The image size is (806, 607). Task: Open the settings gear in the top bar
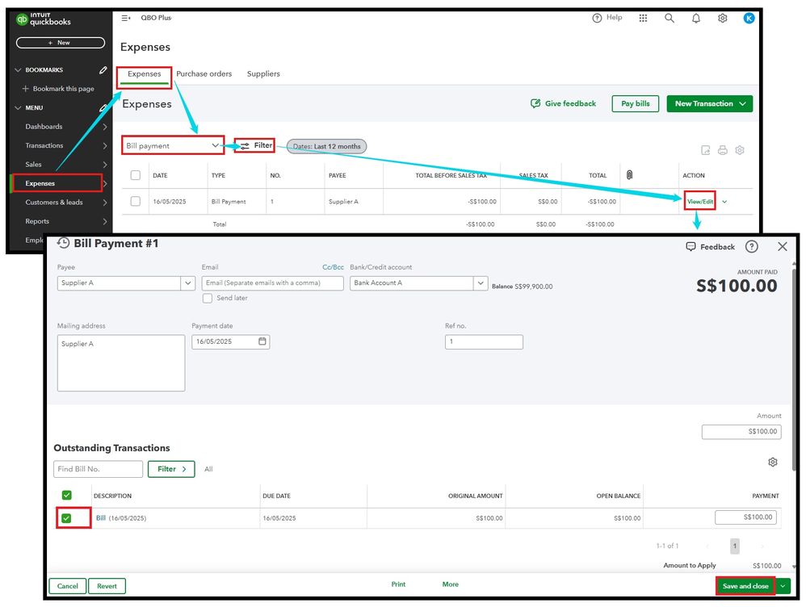point(722,18)
